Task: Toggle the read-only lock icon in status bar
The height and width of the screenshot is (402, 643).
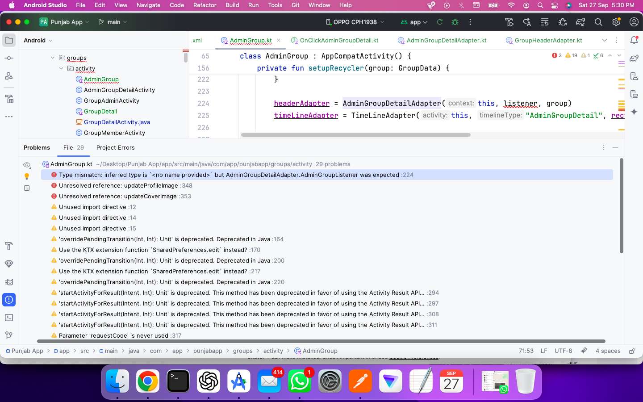Action: (x=632, y=351)
